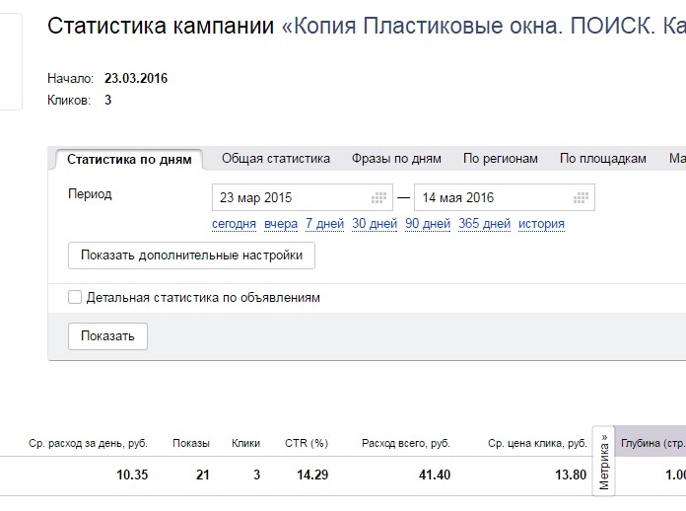Select the 365 дней period link
The width and height of the screenshot is (686, 511).
[x=484, y=224]
